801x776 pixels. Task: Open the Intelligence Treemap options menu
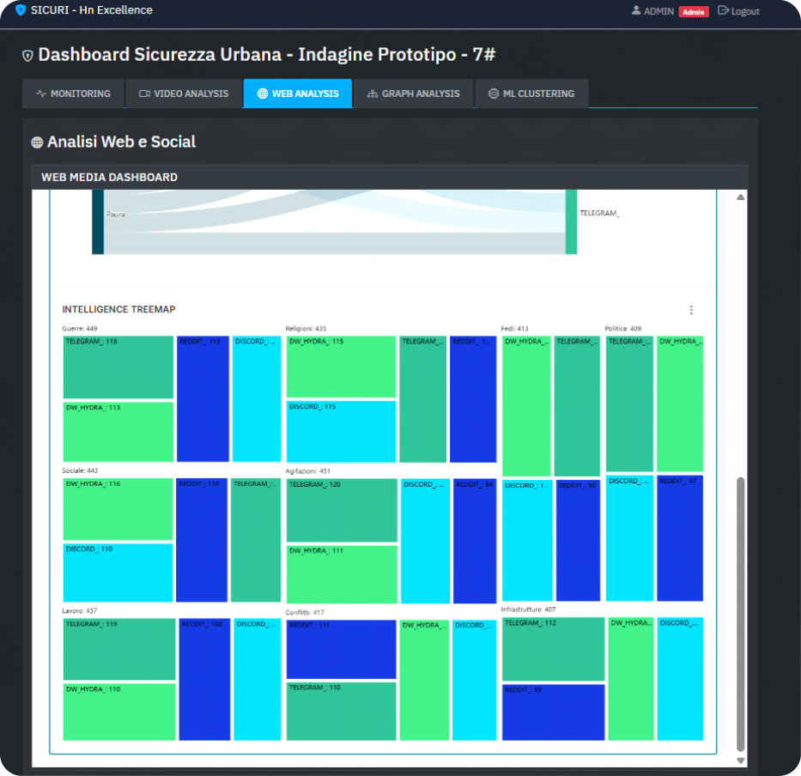691,310
